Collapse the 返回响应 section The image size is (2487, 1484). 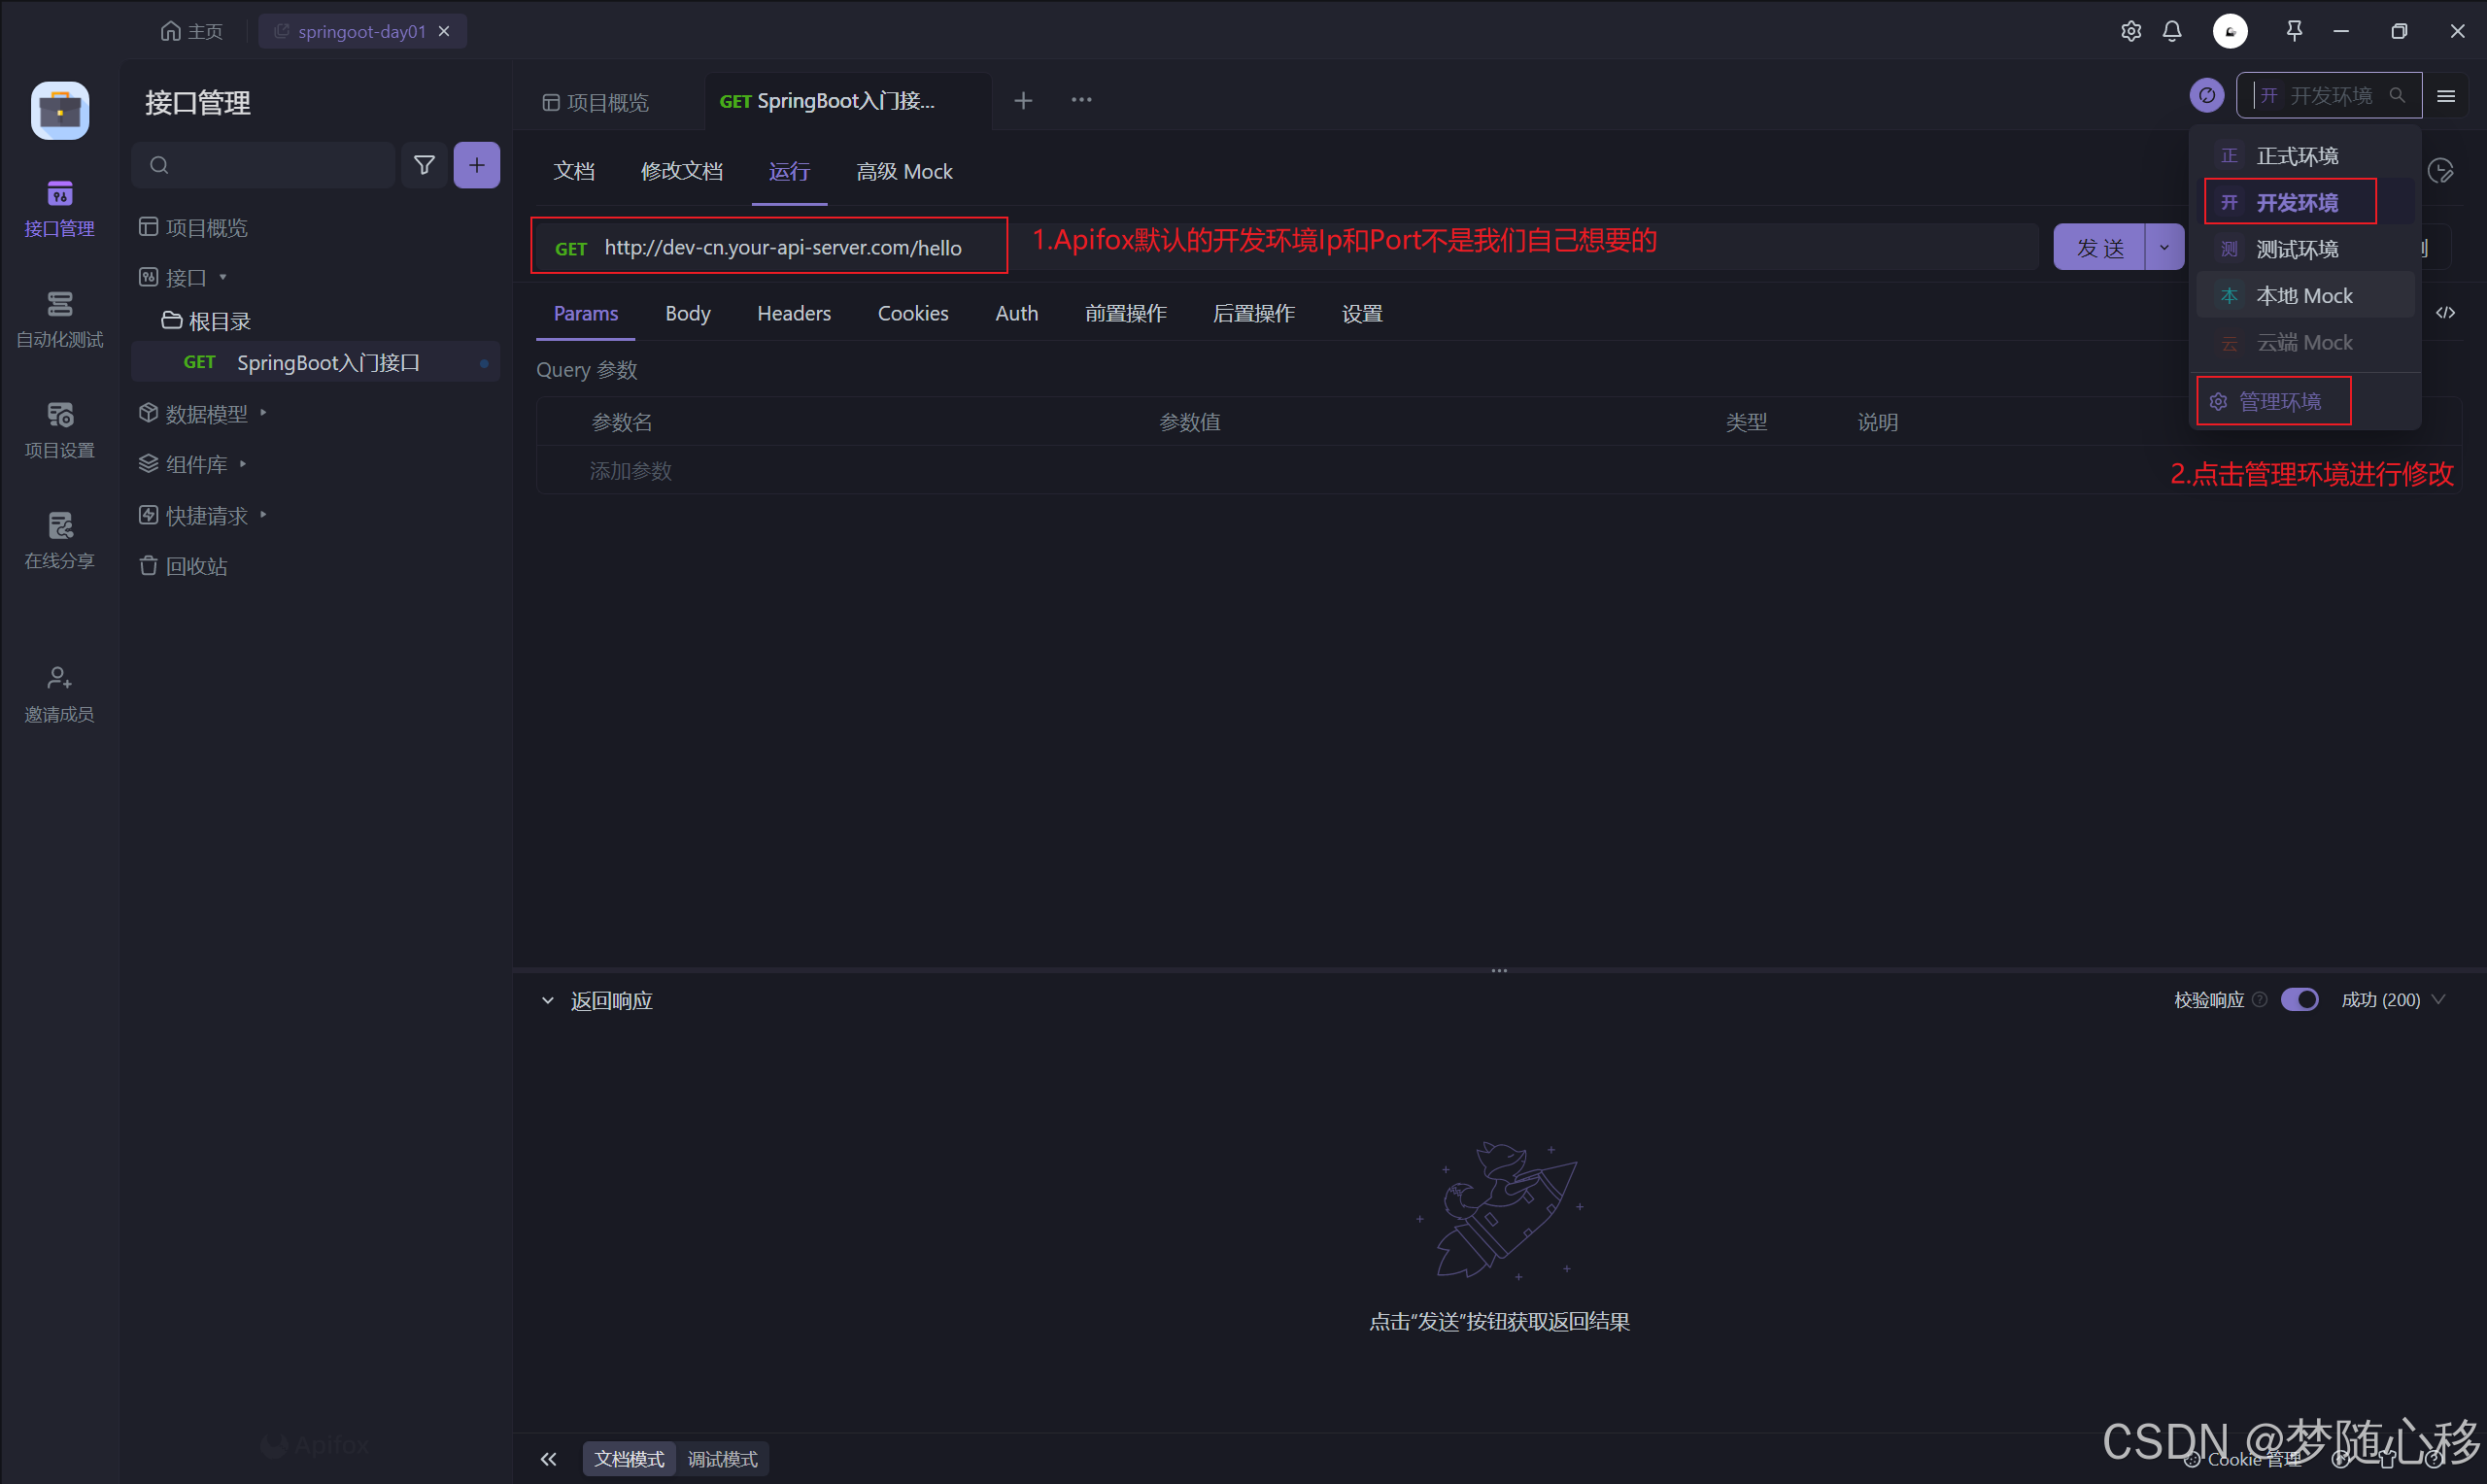547,1001
